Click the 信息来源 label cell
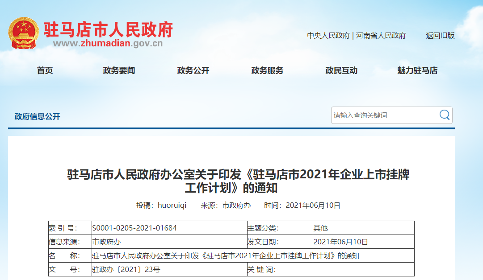The image size is (483, 280). [x=70, y=242]
